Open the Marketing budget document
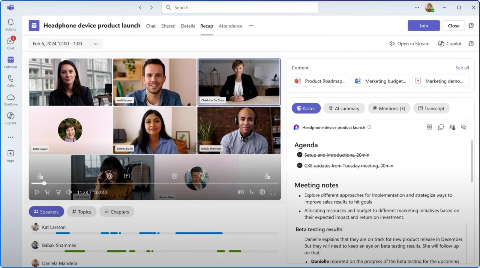Viewport: 480px width, 268px height. pos(381,81)
